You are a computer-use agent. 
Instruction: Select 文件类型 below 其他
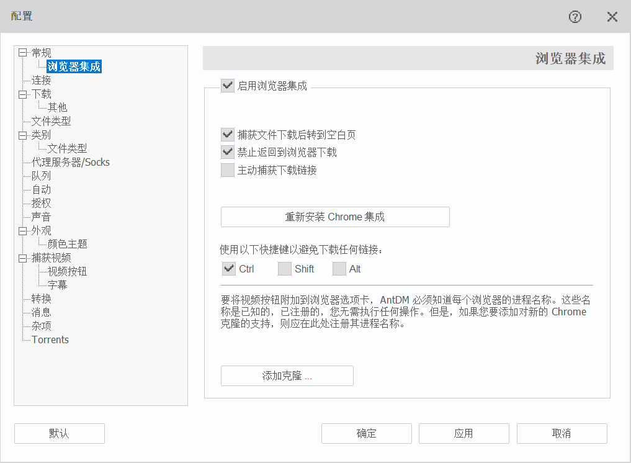[x=51, y=121]
